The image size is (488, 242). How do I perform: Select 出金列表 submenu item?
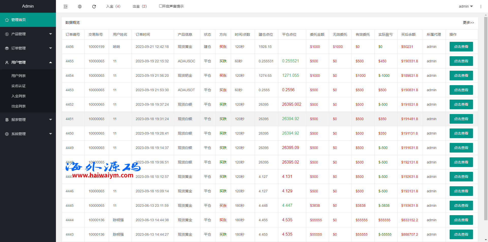coord(19,106)
